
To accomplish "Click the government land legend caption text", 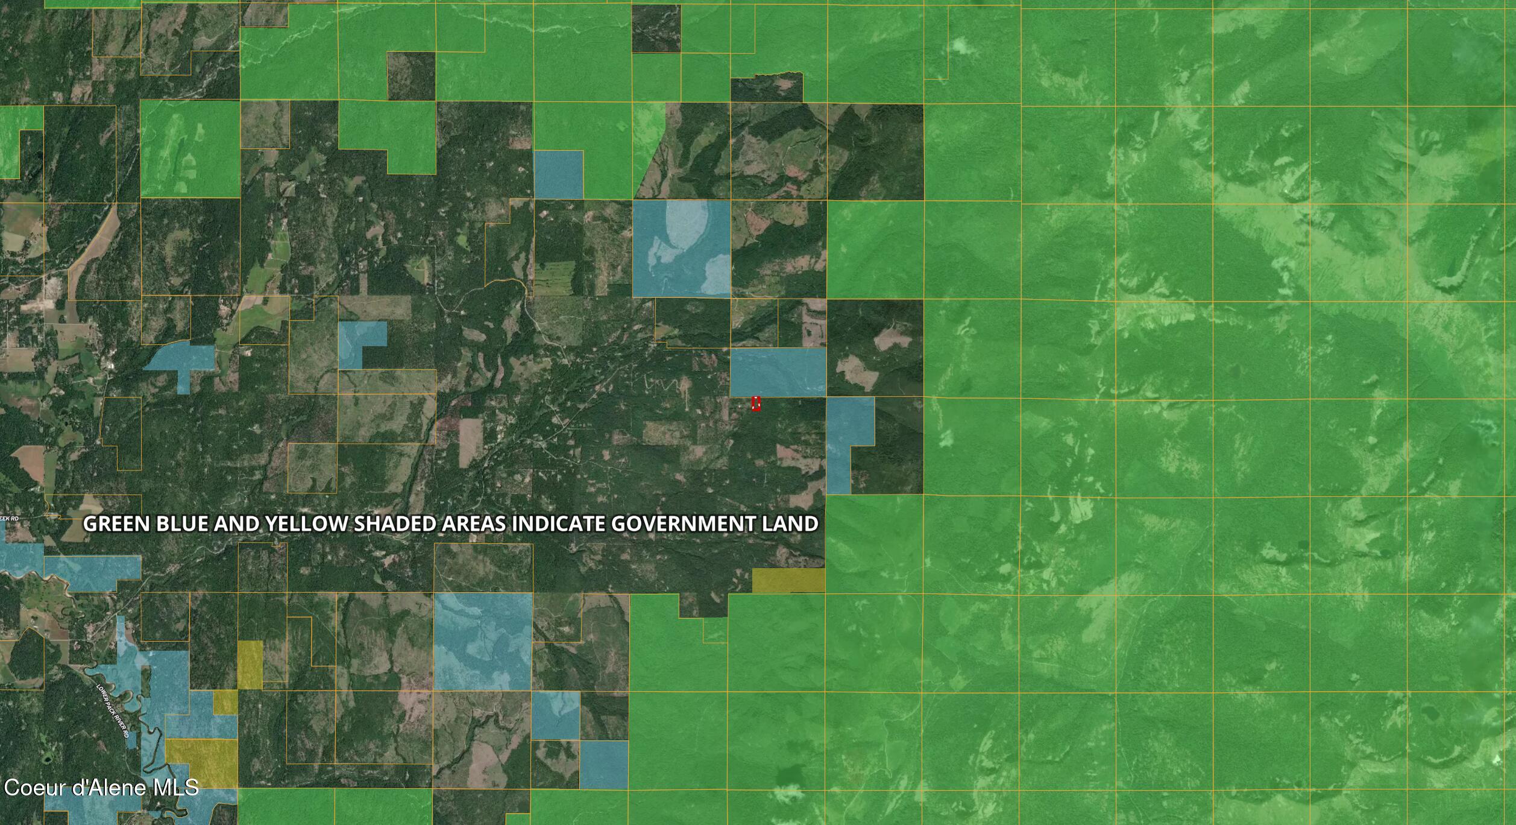I will pyautogui.click(x=450, y=523).
